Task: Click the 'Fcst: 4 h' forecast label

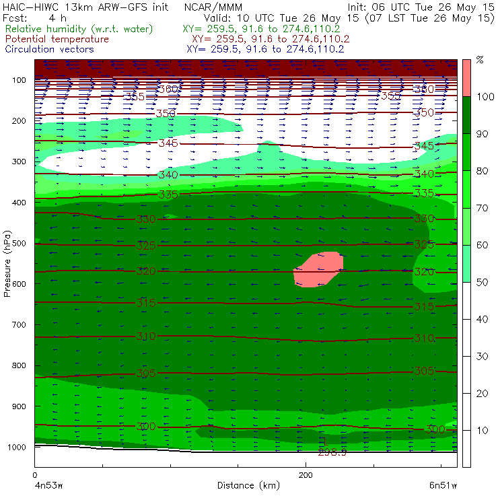Action: click(x=34, y=18)
